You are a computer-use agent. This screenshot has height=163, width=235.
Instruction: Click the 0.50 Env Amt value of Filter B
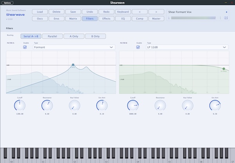click(x=215, y=114)
